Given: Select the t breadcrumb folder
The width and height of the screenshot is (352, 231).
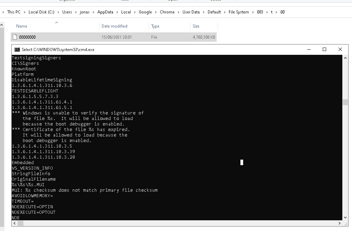Looking at the screenshot, I should (272, 12).
